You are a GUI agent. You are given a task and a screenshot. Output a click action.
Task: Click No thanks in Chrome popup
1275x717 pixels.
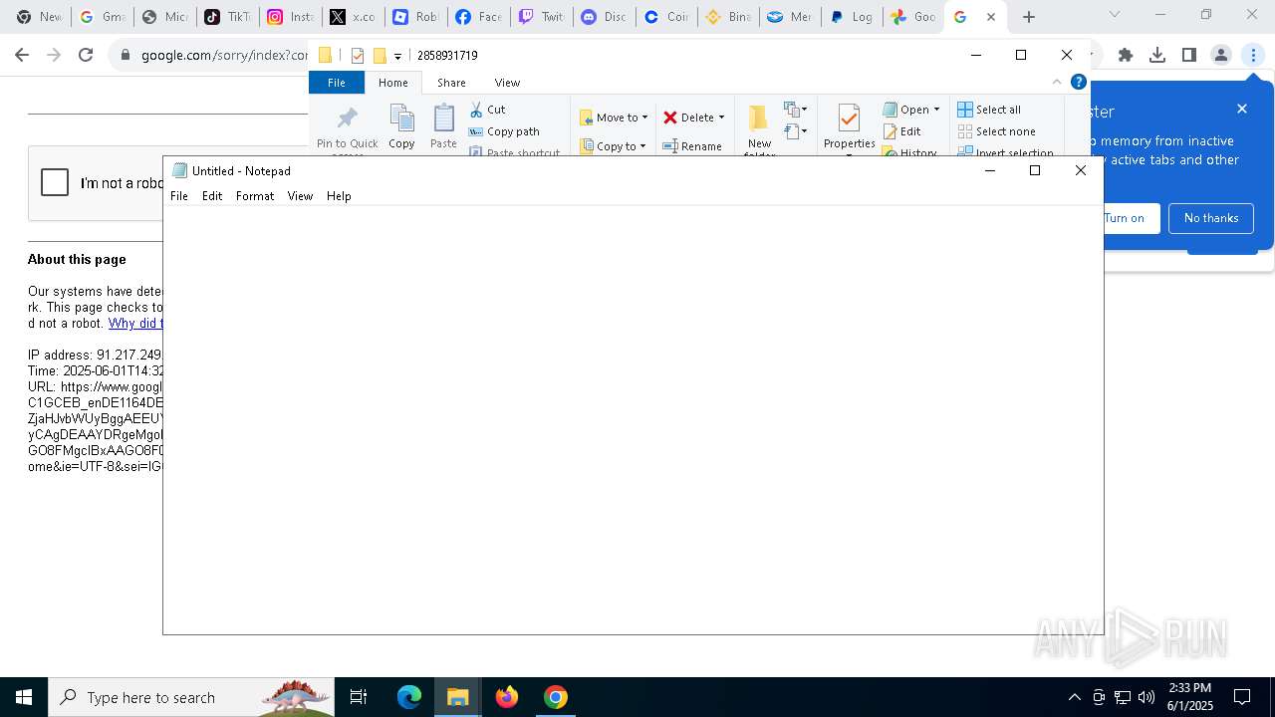[1211, 218]
